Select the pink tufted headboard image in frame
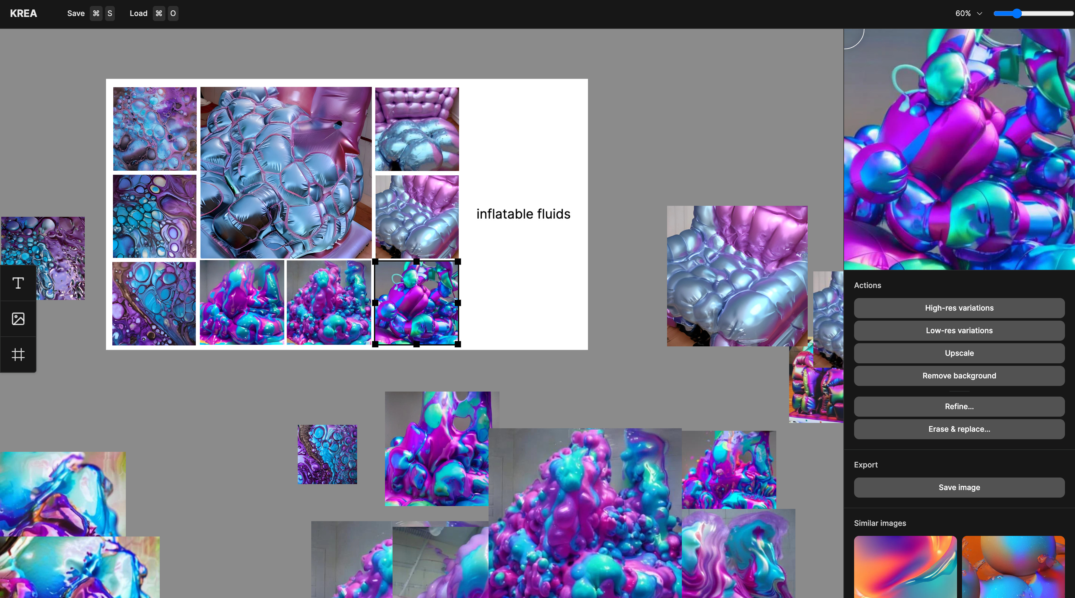 417,129
